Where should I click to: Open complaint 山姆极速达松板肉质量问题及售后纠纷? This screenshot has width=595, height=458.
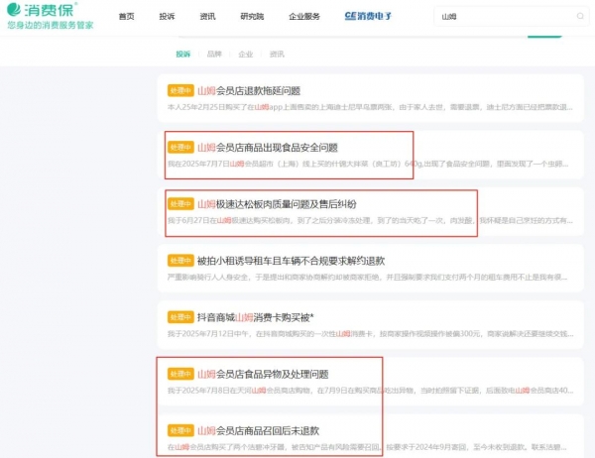pos(277,204)
